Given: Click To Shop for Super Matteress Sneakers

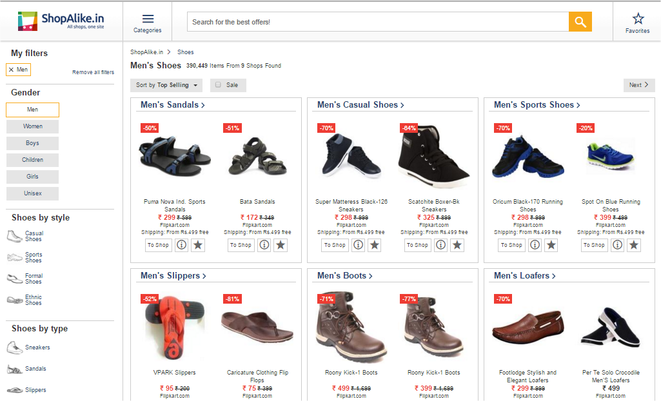Looking at the screenshot, I should (335, 245).
